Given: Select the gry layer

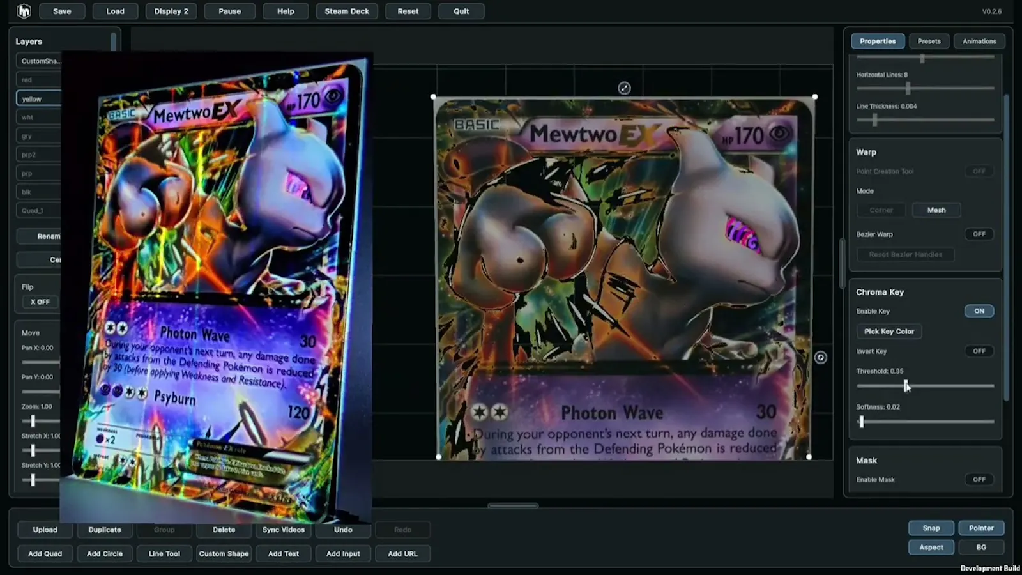Looking at the screenshot, I should click(40, 136).
